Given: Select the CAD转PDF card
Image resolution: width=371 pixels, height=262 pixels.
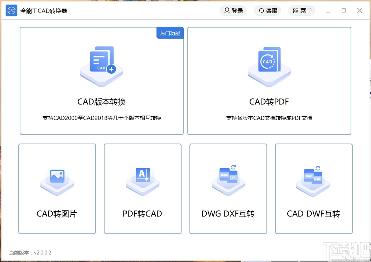Looking at the screenshot, I should tap(269, 81).
